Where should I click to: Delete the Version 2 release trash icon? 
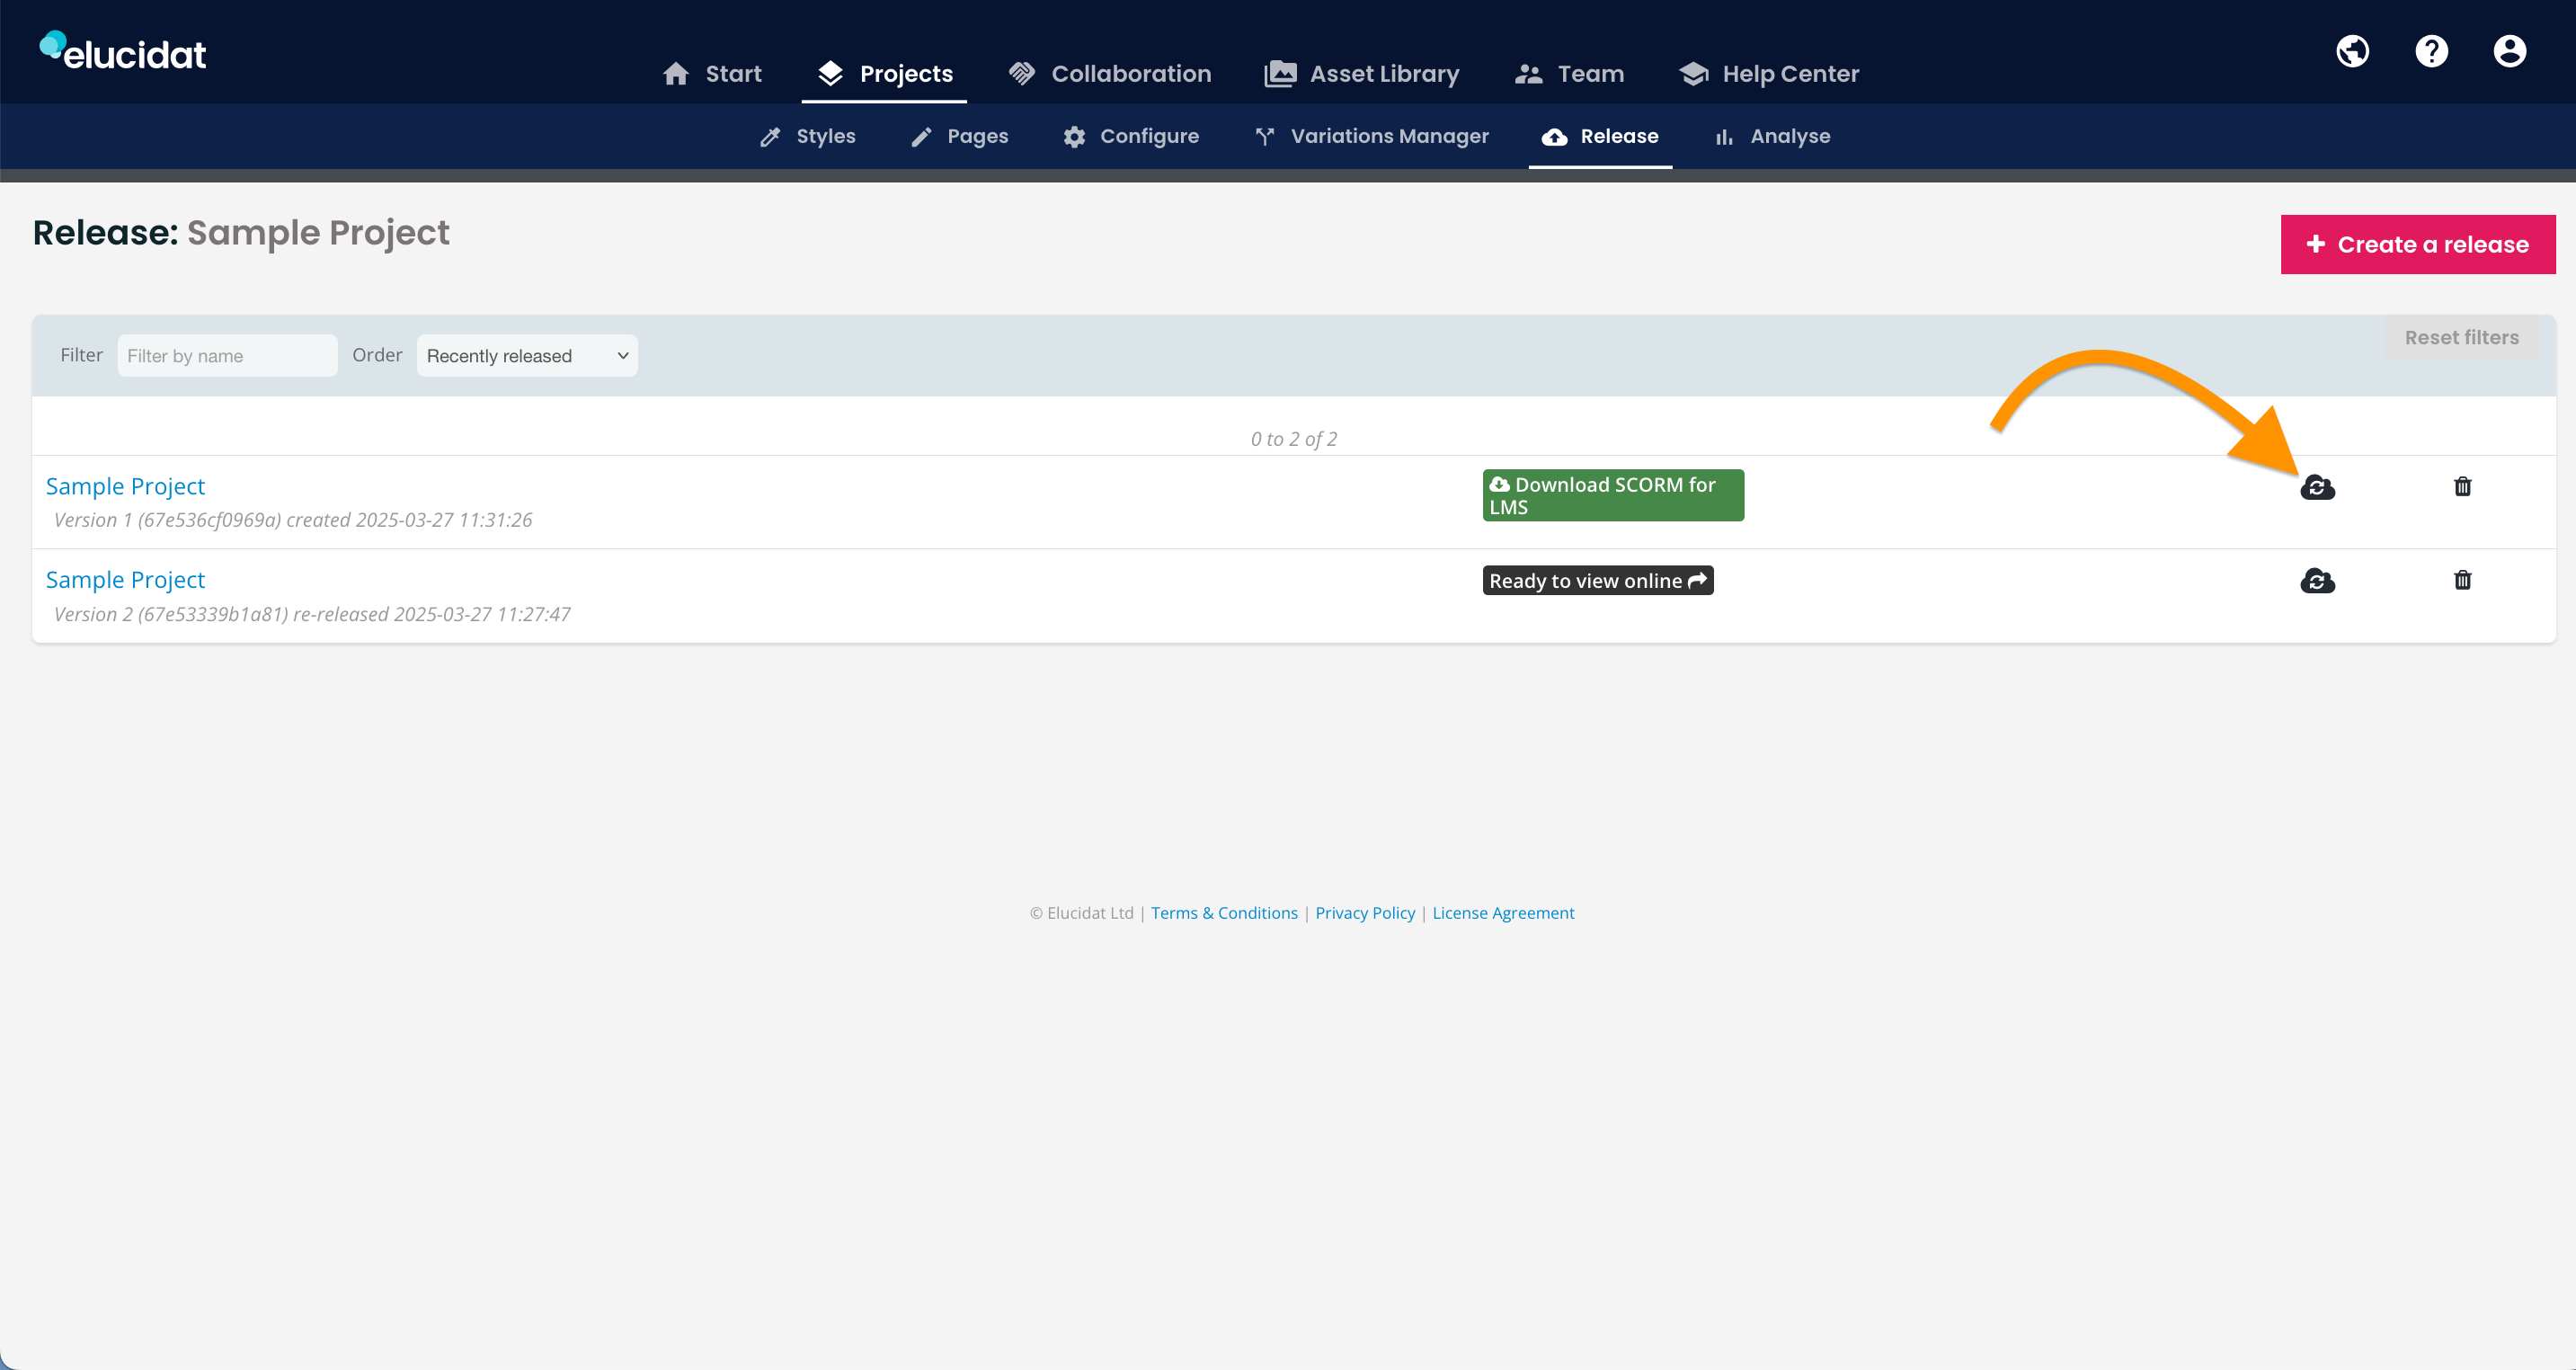pyautogui.click(x=2462, y=579)
